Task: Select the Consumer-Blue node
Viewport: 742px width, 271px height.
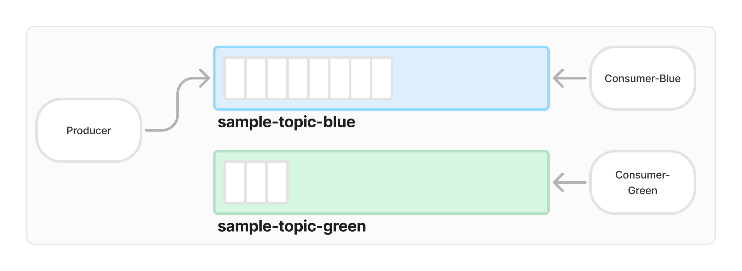Action: tap(642, 78)
